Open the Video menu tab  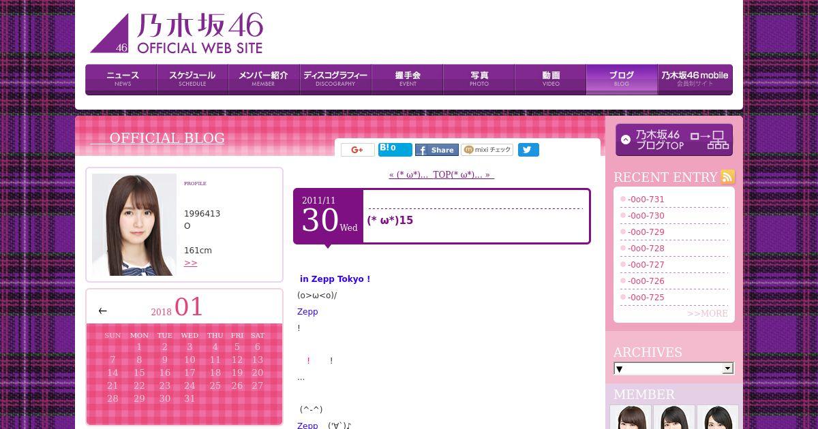[x=550, y=79]
